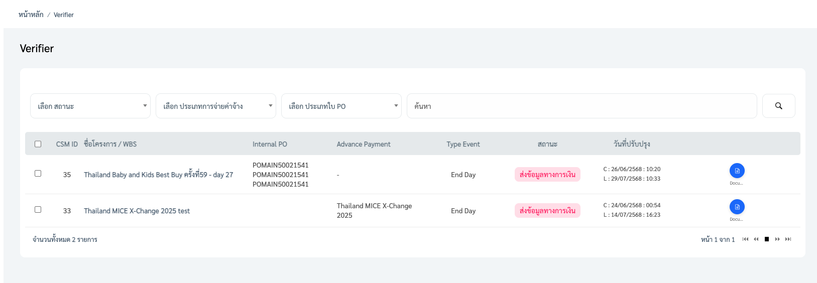Image resolution: width=817 pixels, height=283 pixels.
Task: Open document icon for CSM ID 35
Action: pyautogui.click(x=737, y=171)
